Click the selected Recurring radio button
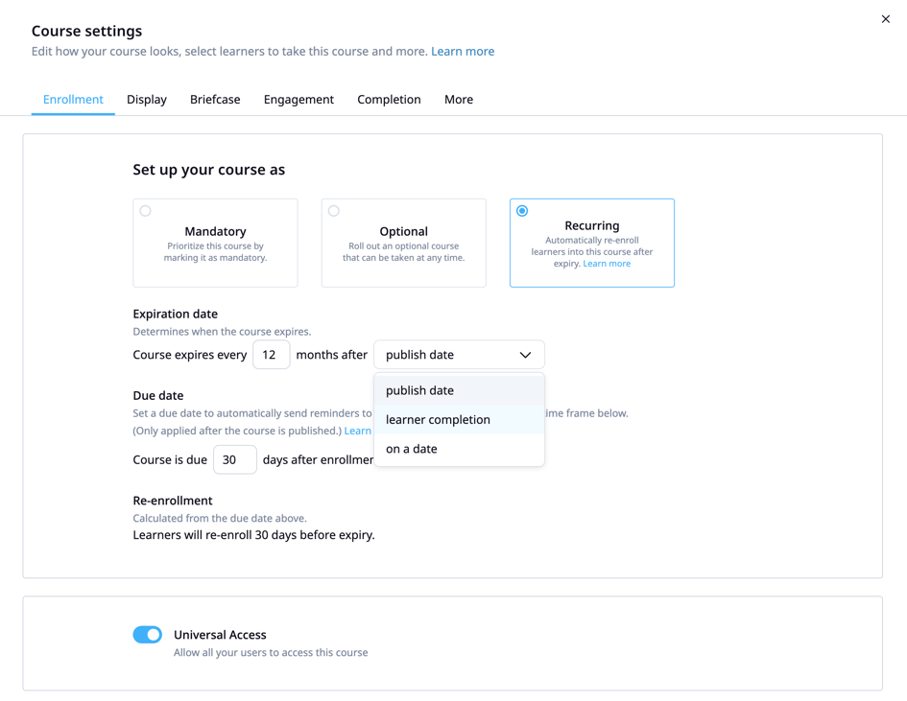This screenshot has height=701, width=907. pos(522,211)
